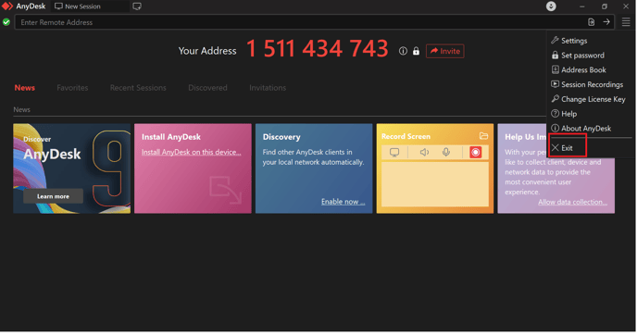Viewport: 637px width, 336px height.
Task: Open the Discovered tab
Action: pos(207,88)
